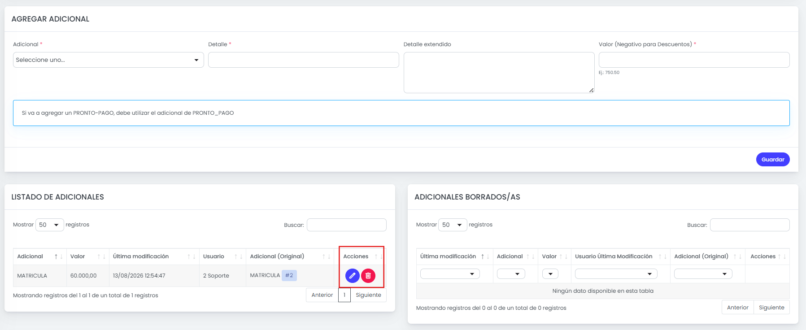Click the #2 badge next to MATRICULA
The width and height of the screenshot is (806, 330).
pos(289,275)
